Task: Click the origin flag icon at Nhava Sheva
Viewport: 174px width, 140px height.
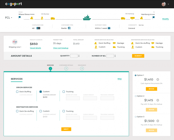Action: 20,17
